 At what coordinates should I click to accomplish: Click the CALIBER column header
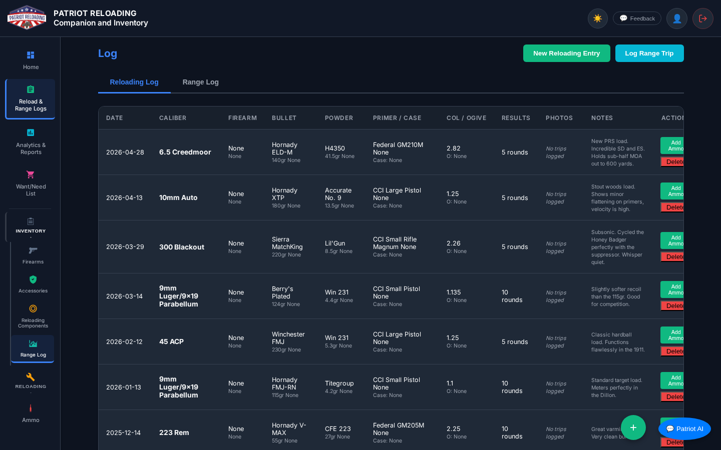(173, 118)
